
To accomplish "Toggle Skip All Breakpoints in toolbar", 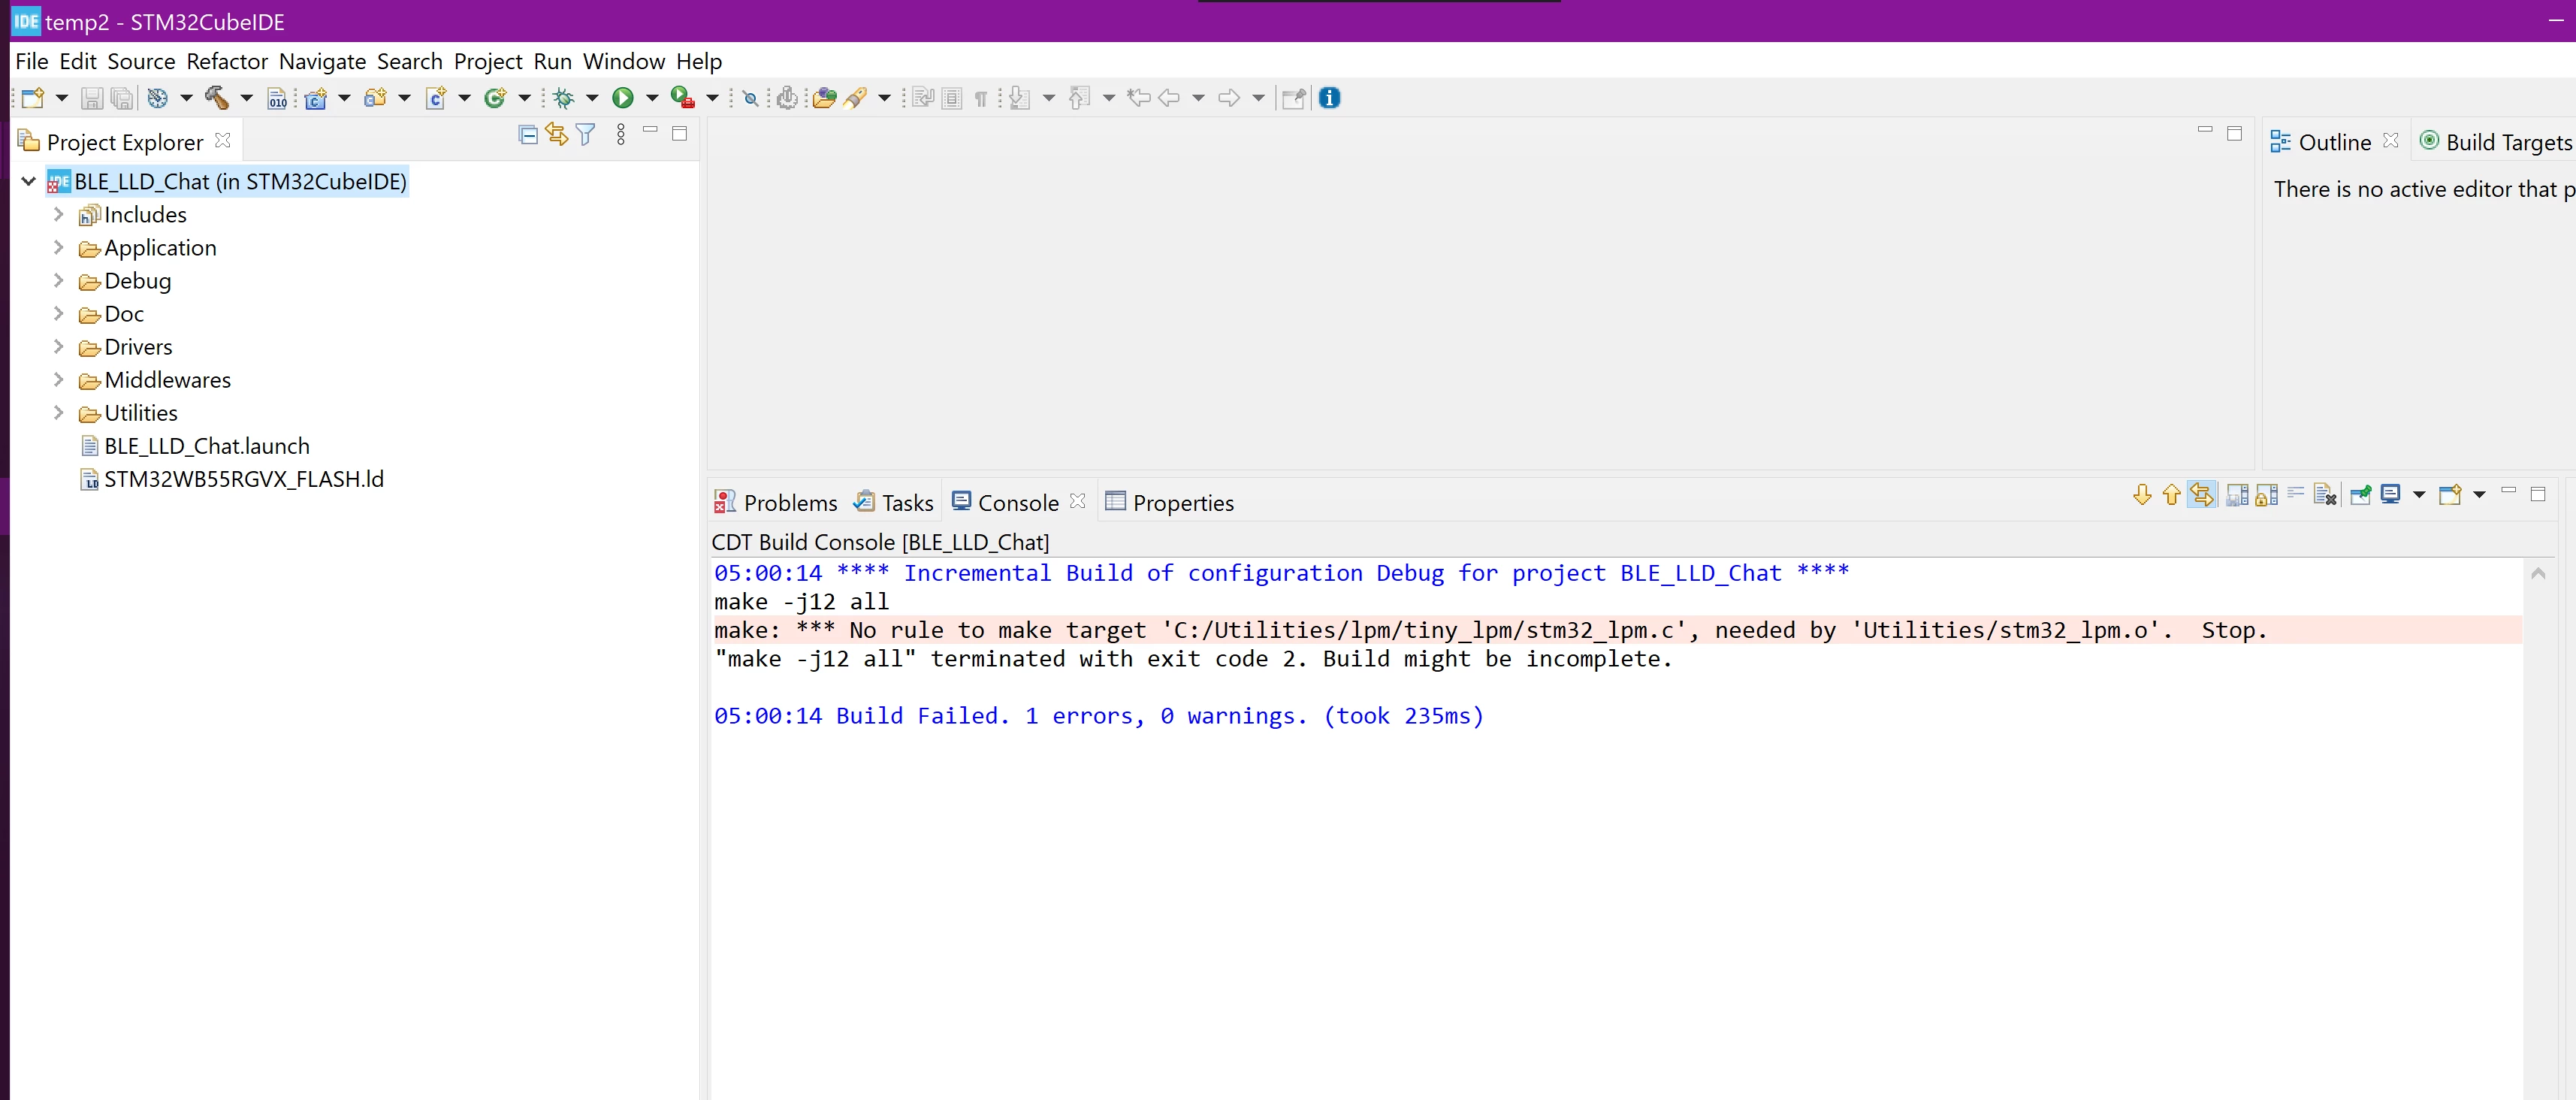I will pyautogui.click(x=750, y=98).
